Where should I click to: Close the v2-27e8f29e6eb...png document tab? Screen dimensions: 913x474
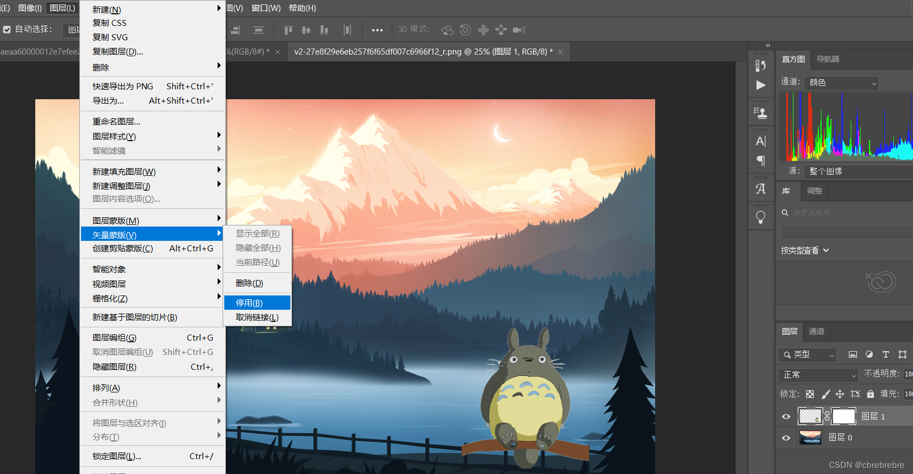[560, 52]
